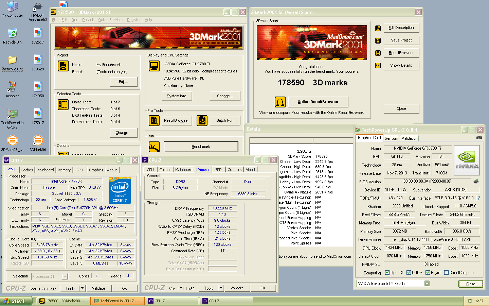This screenshot has width=489, height=306.
Task: Switch to Graphics tab in left CPU-Z
Action: (96, 170)
